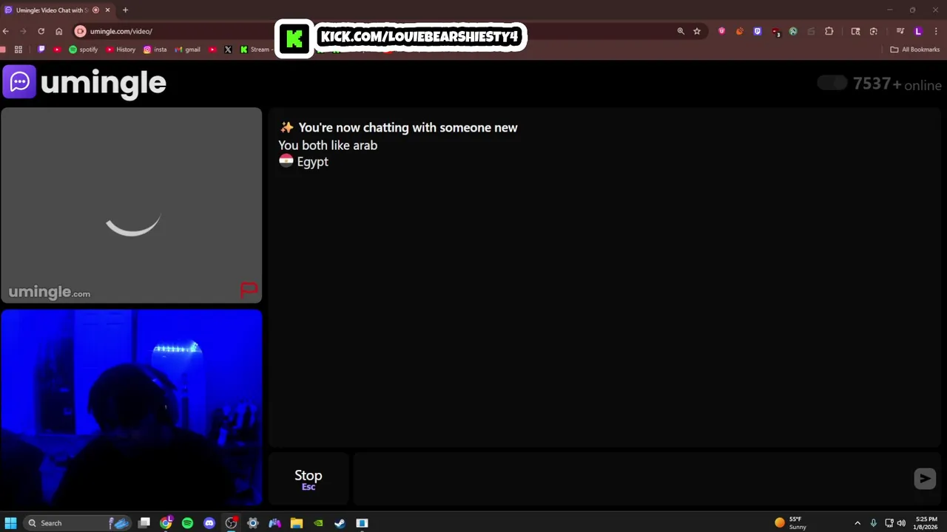Click the green circular extension icon
Image resolution: width=947 pixels, height=532 pixels.
[x=793, y=31]
